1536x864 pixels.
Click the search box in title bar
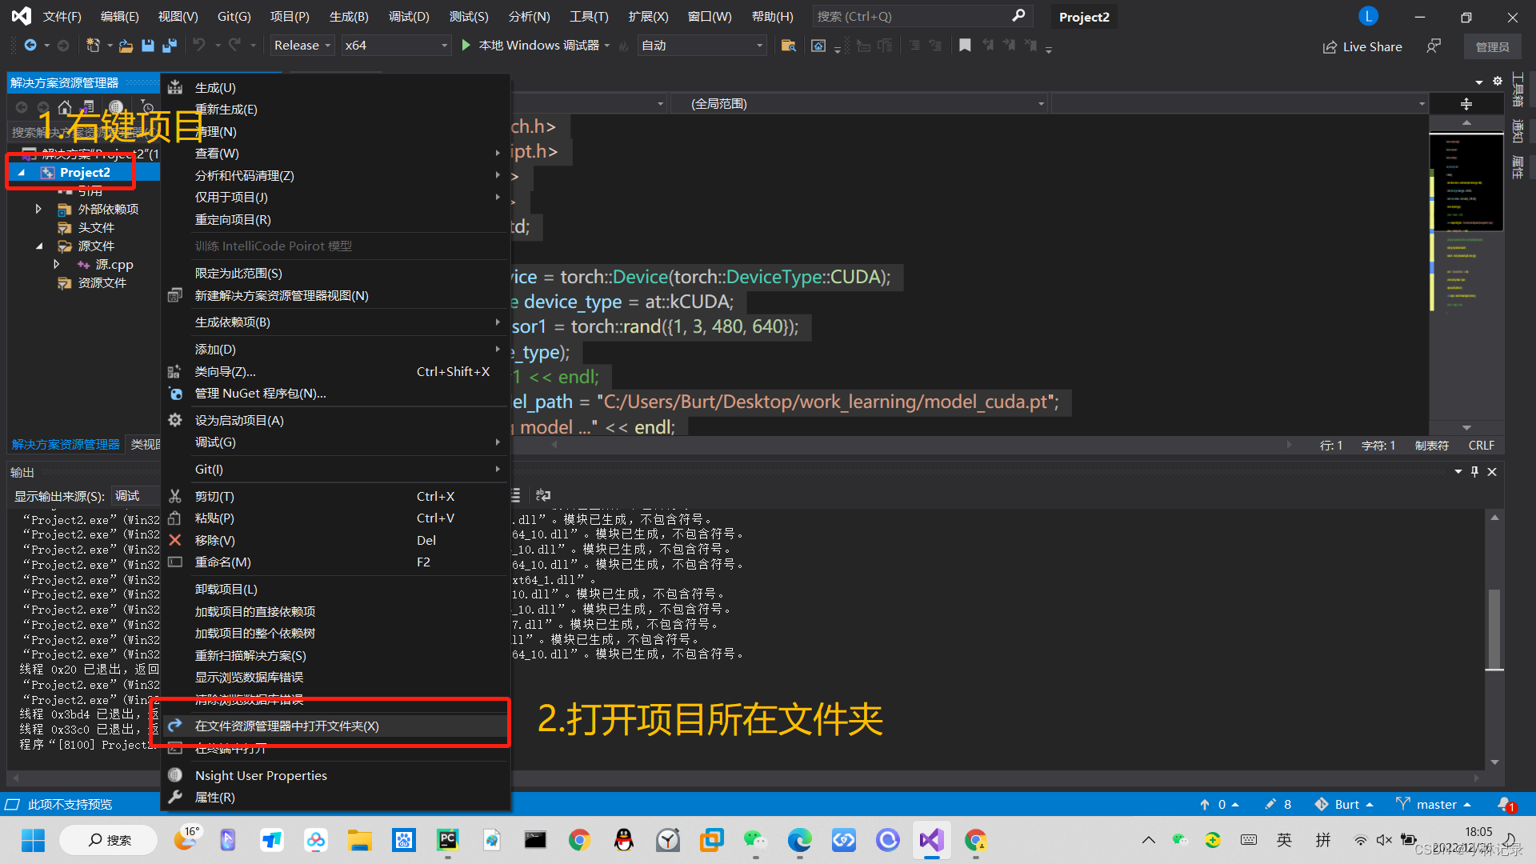click(920, 16)
